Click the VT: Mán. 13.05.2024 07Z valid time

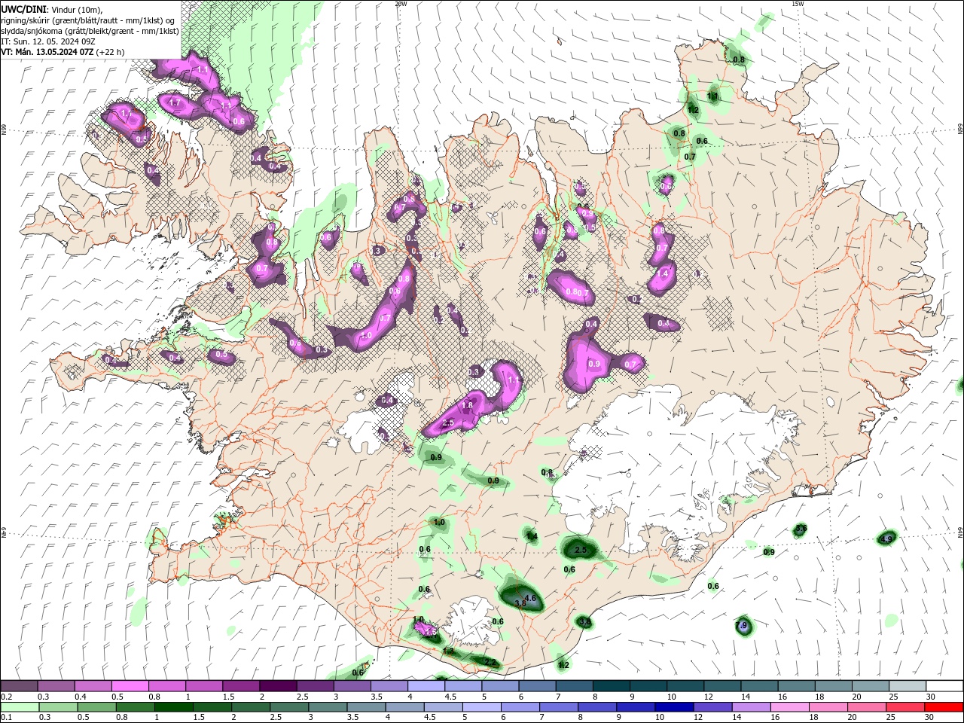coord(47,52)
